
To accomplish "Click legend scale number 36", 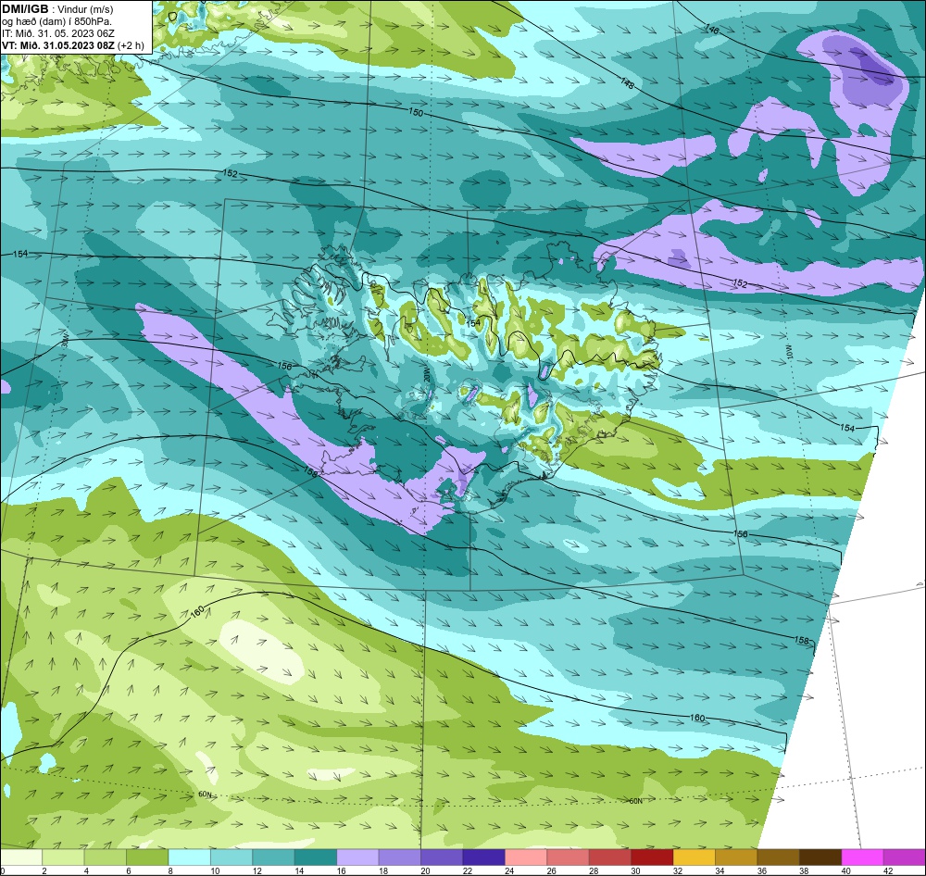I will pos(762,870).
